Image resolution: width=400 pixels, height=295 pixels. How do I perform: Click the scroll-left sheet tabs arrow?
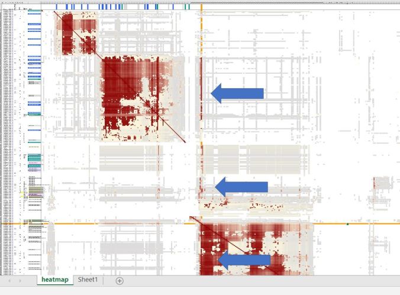point(10,281)
